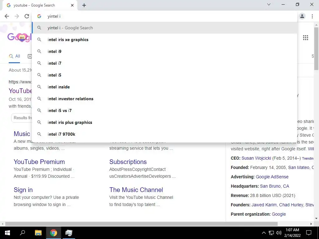The height and width of the screenshot is (239, 319).
Task: Open the Sign in sitelink
Action: 23,190
